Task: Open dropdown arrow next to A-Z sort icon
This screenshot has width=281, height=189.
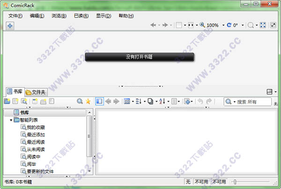Action: pyautogui.click(x=168, y=101)
